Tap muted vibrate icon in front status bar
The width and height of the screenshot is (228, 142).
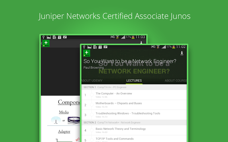point(153,47)
